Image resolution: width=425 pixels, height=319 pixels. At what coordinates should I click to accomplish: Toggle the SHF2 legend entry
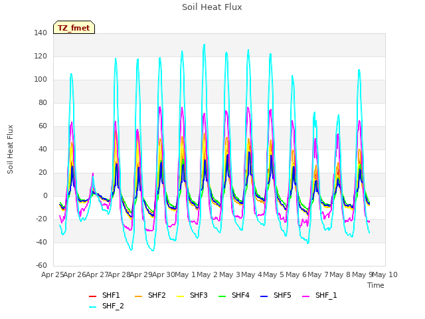pyautogui.click(x=150, y=295)
